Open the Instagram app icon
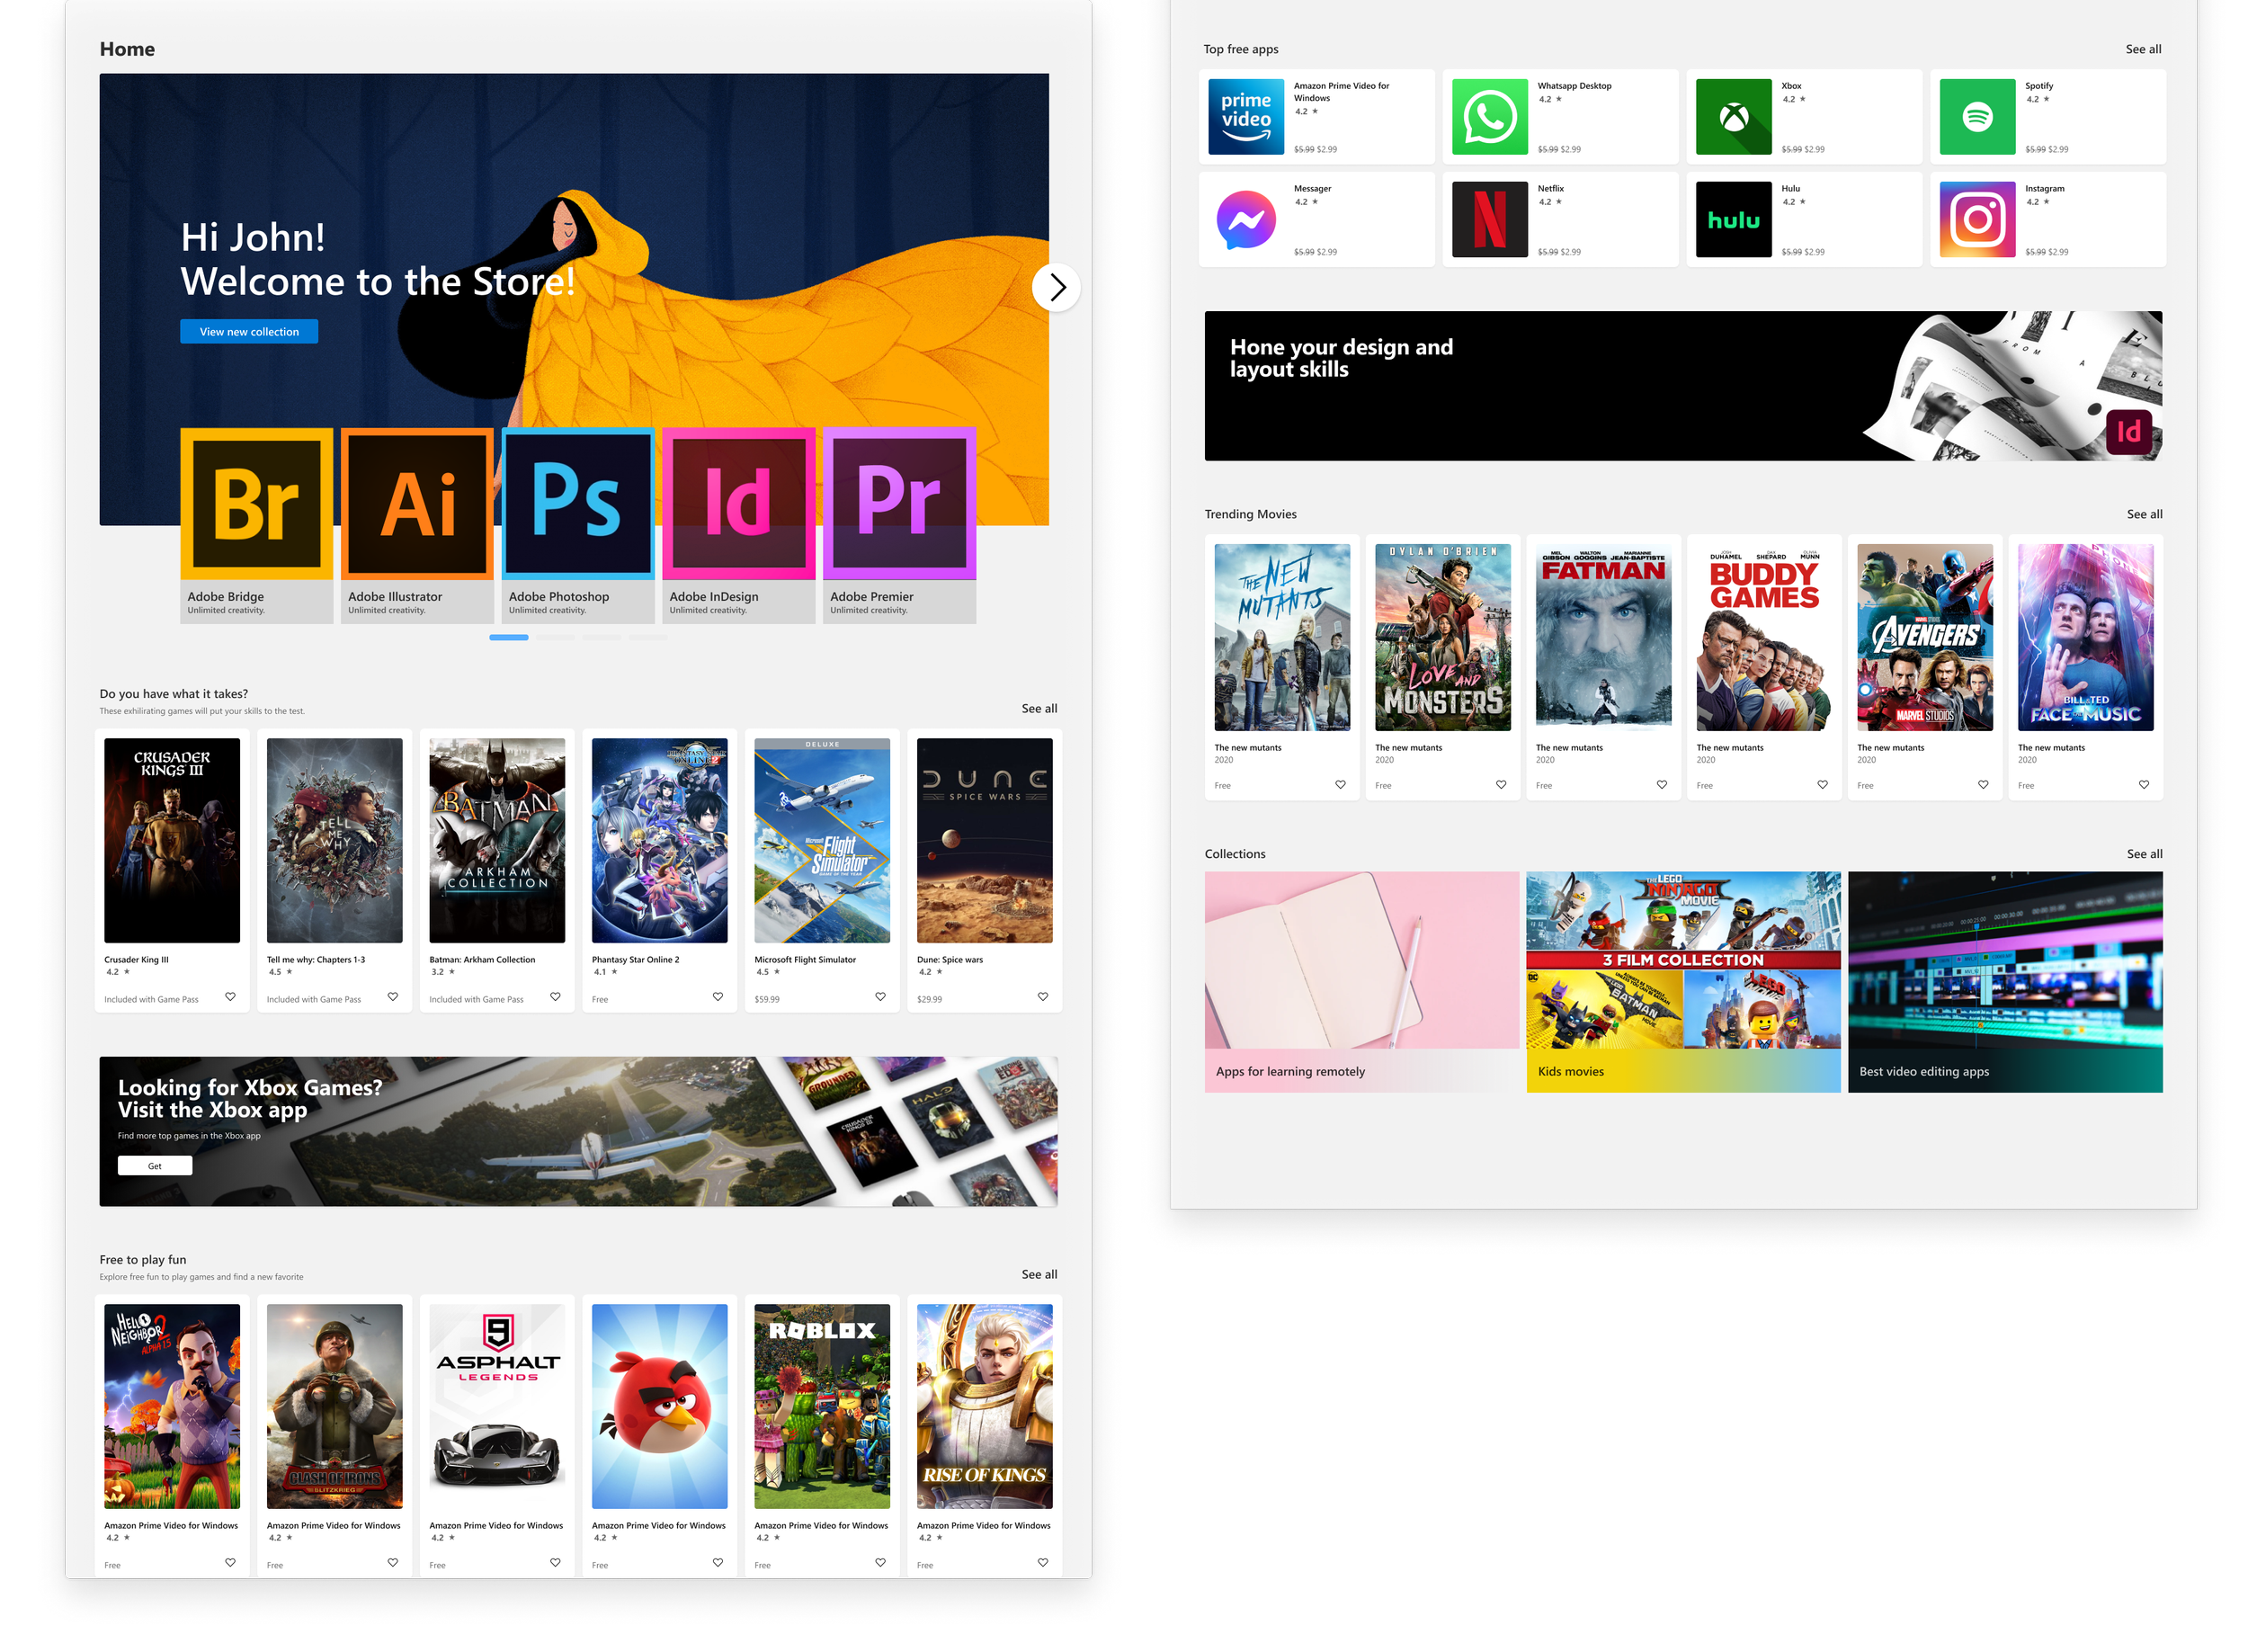 point(1977,219)
